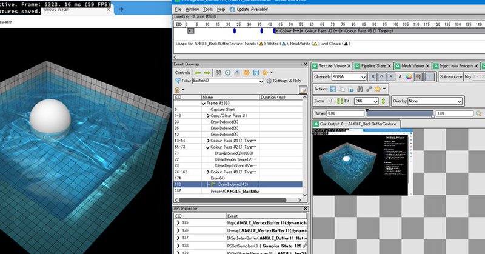485x254 pixels.
Task: Click the copy texture icon in Actions
Action: pyautogui.click(x=342, y=89)
